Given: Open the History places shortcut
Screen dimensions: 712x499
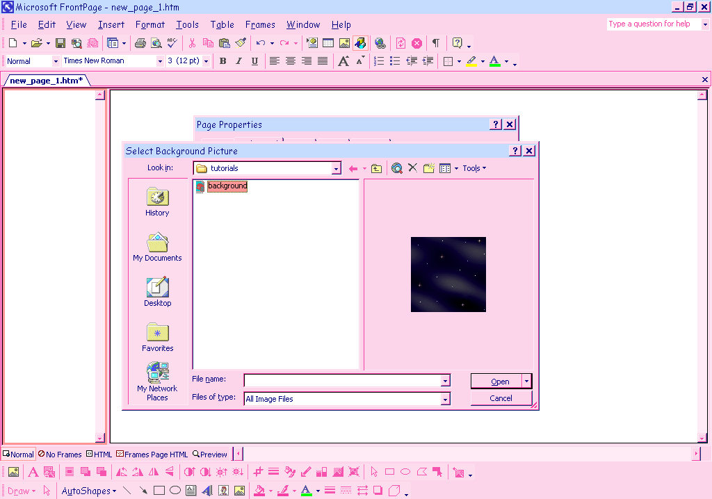Looking at the screenshot, I should (x=157, y=202).
